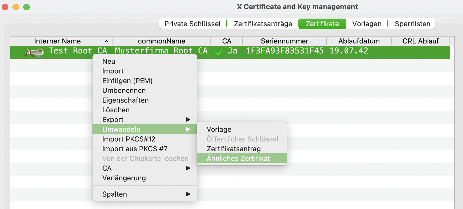
Task: Select Einfügen (PEM) menu entry
Action: click(x=127, y=81)
